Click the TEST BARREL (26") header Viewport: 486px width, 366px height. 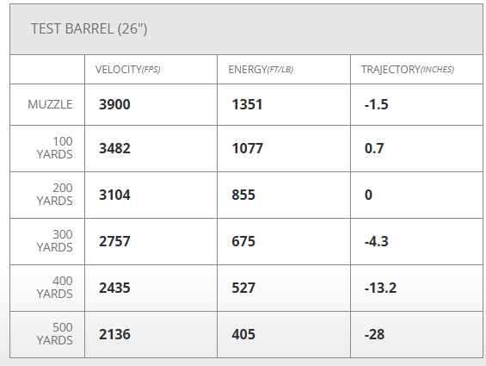tap(89, 29)
